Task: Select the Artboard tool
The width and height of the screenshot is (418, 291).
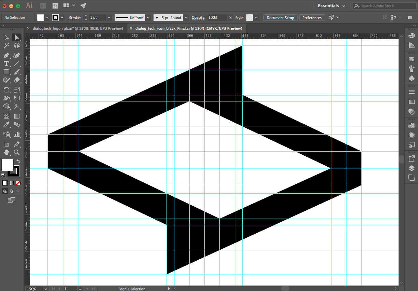Action: (x=6, y=144)
